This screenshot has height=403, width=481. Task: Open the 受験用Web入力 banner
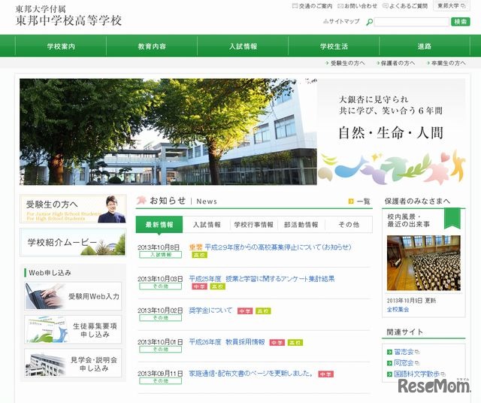tap(73, 296)
